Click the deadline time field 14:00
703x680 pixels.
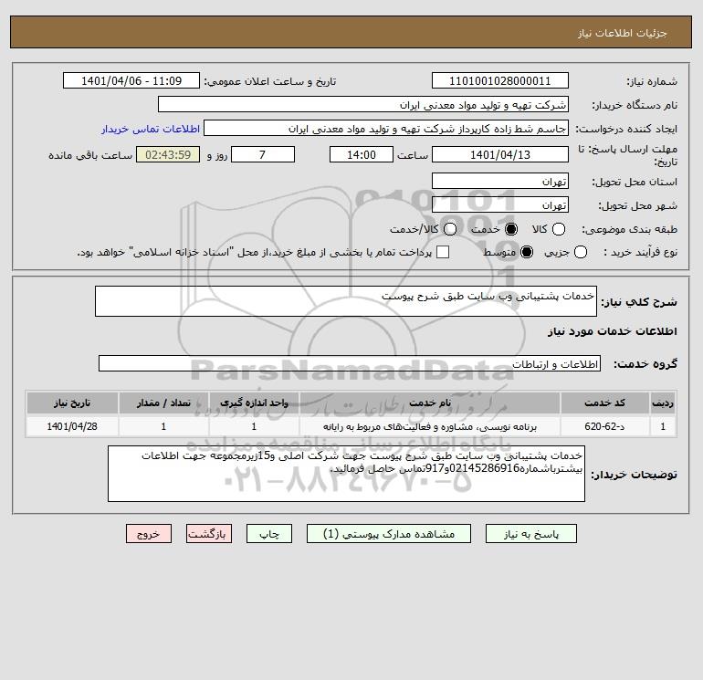[362, 154]
